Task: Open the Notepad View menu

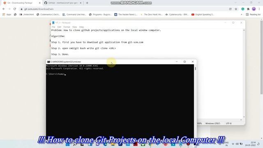Action: click(x=74, y=27)
